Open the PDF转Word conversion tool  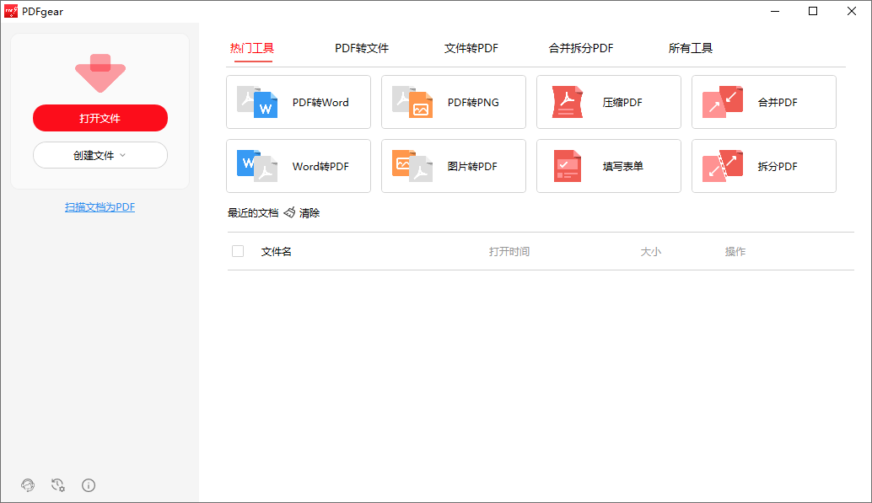coord(298,102)
